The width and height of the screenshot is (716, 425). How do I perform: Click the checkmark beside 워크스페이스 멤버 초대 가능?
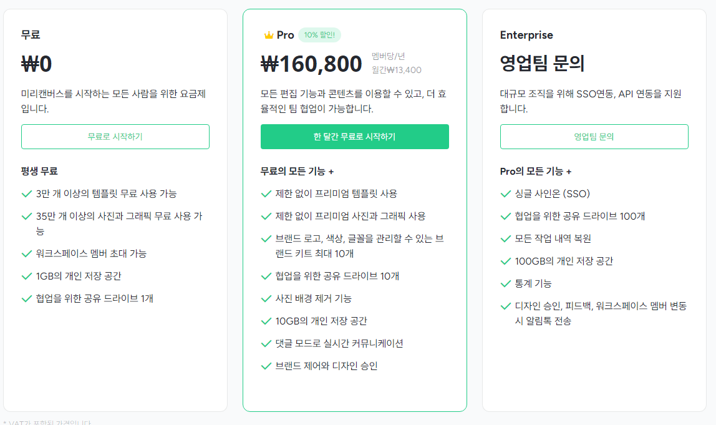tap(26, 253)
